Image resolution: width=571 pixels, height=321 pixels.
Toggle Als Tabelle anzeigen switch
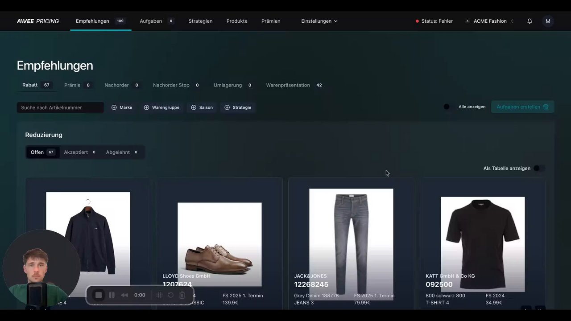pos(539,168)
